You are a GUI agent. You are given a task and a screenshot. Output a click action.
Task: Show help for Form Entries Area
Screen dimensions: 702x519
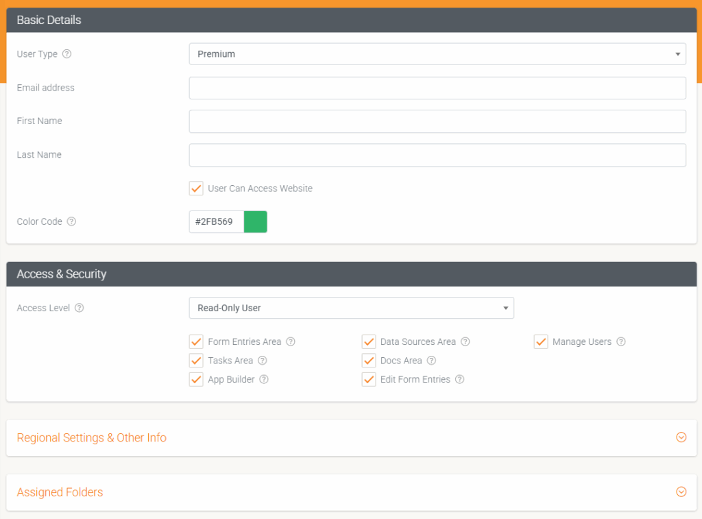coord(291,341)
